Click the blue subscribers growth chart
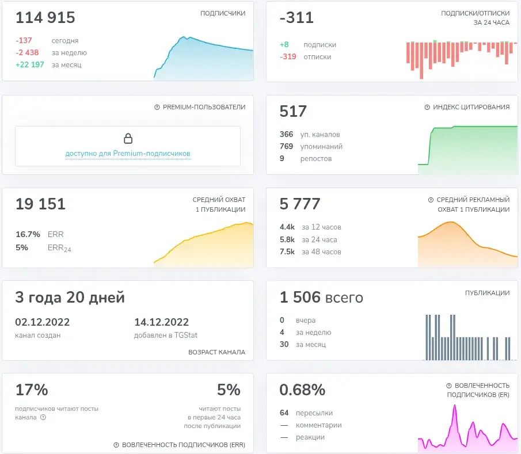Viewport: 521px width, 454px height. (203, 58)
